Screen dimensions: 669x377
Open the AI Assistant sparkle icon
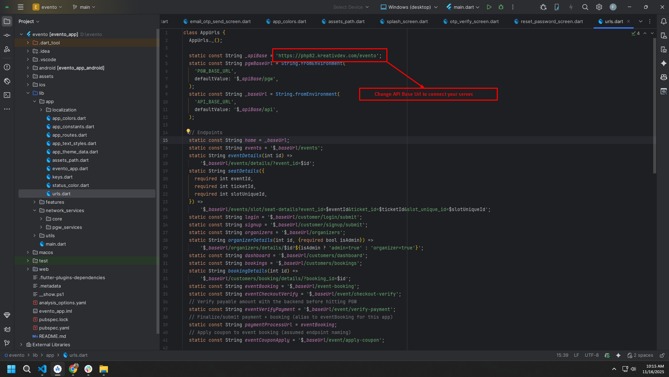[664, 63]
